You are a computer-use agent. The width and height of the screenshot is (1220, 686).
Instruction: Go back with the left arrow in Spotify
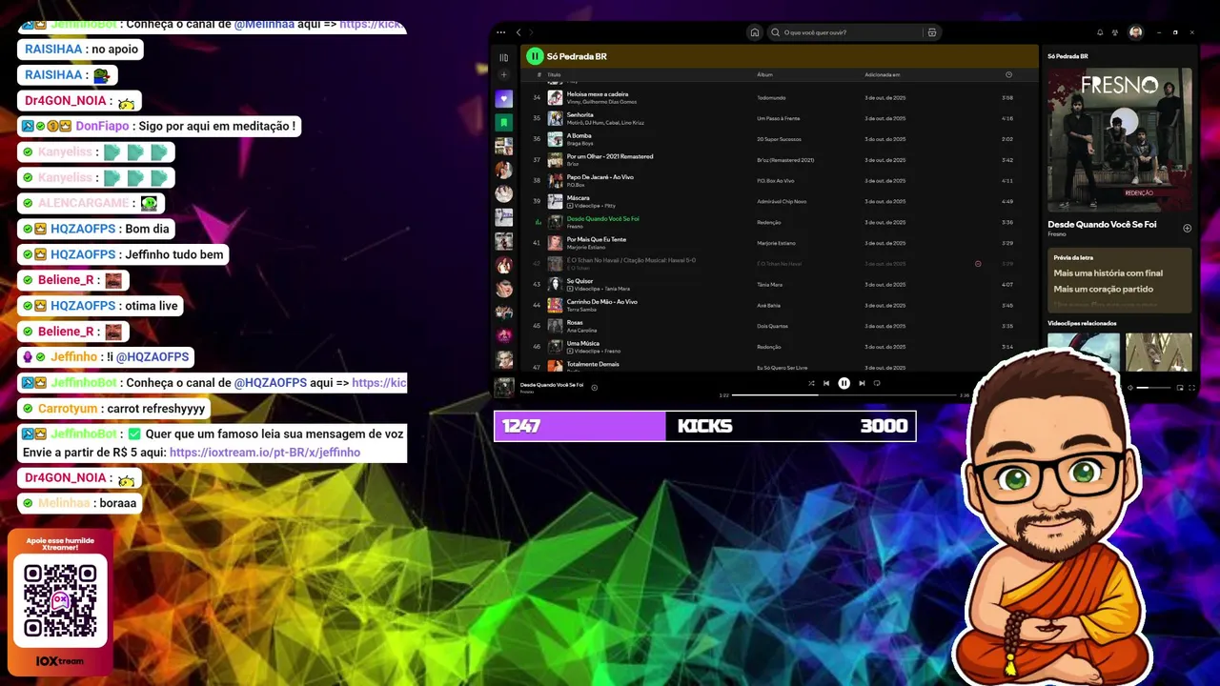tap(518, 32)
